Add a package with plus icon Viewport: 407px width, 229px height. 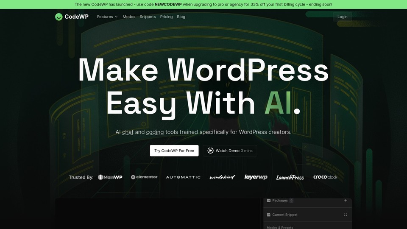pyautogui.click(x=346, y=201)
